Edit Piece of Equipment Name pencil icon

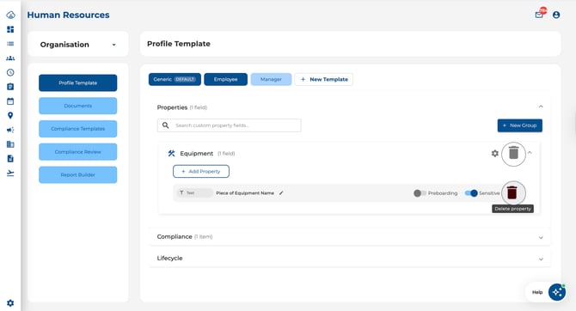pos(281,192)
